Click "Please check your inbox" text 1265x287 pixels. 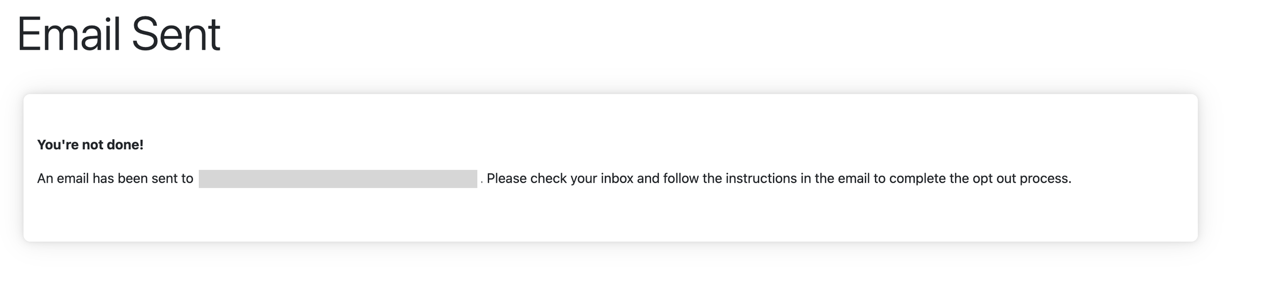click(560, 179)
